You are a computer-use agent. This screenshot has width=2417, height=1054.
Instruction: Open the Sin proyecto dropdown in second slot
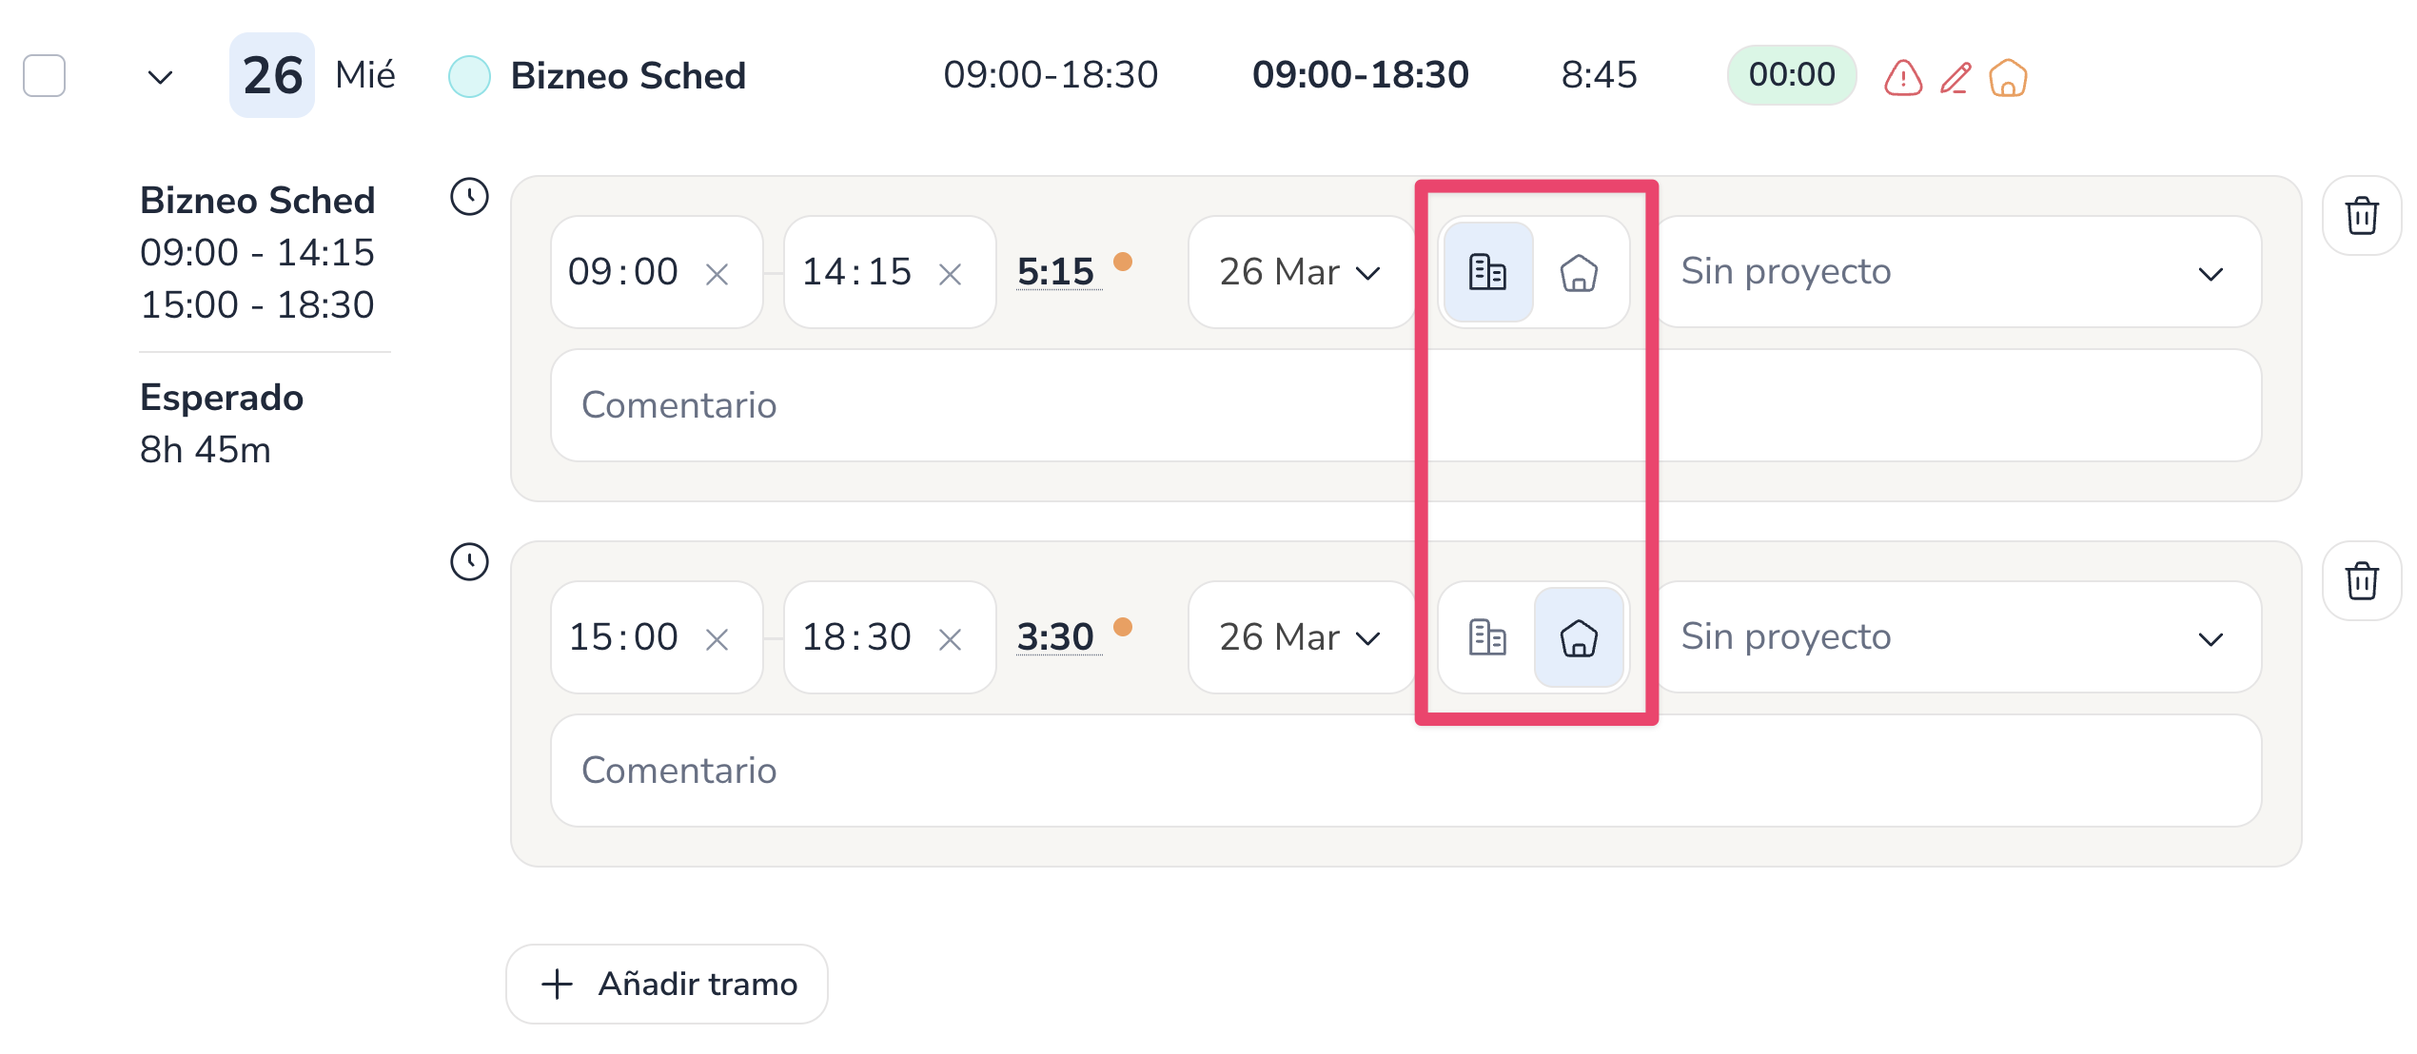[x=1956, y=638]
